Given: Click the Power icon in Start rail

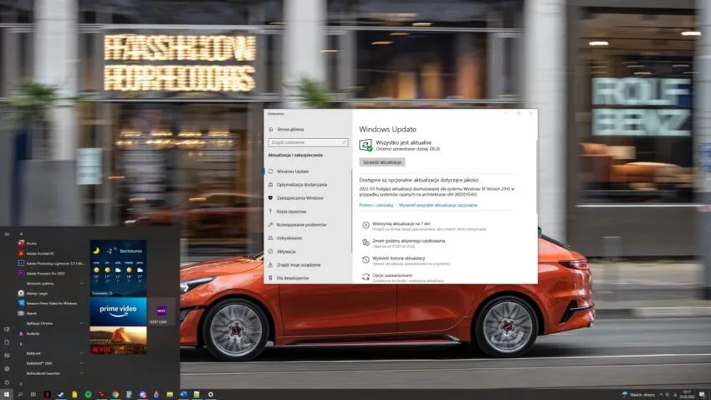Looking at the screenshot, I should (7, 382).
